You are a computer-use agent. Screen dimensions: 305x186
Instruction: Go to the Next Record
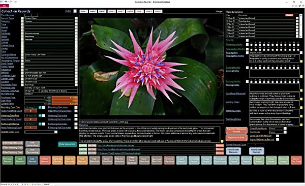point(20,160)
